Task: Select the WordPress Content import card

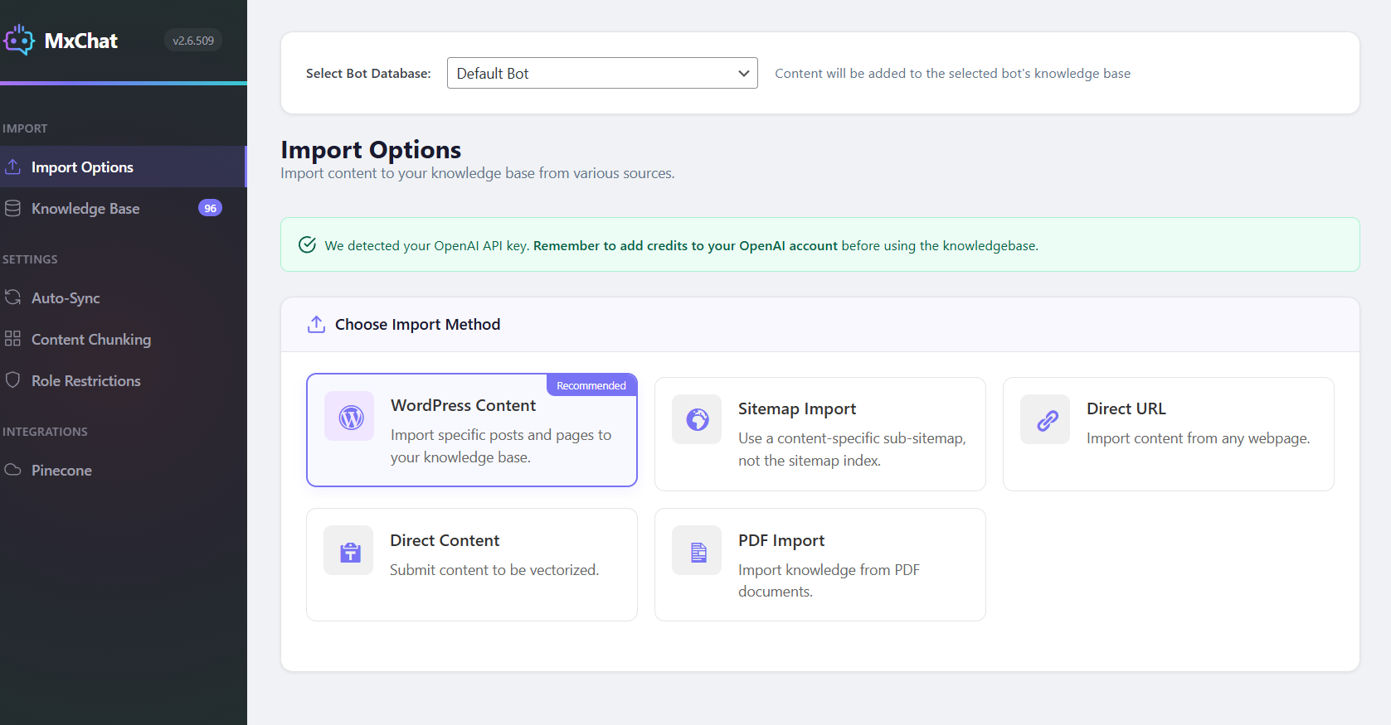Action: (x=471, y=431)
